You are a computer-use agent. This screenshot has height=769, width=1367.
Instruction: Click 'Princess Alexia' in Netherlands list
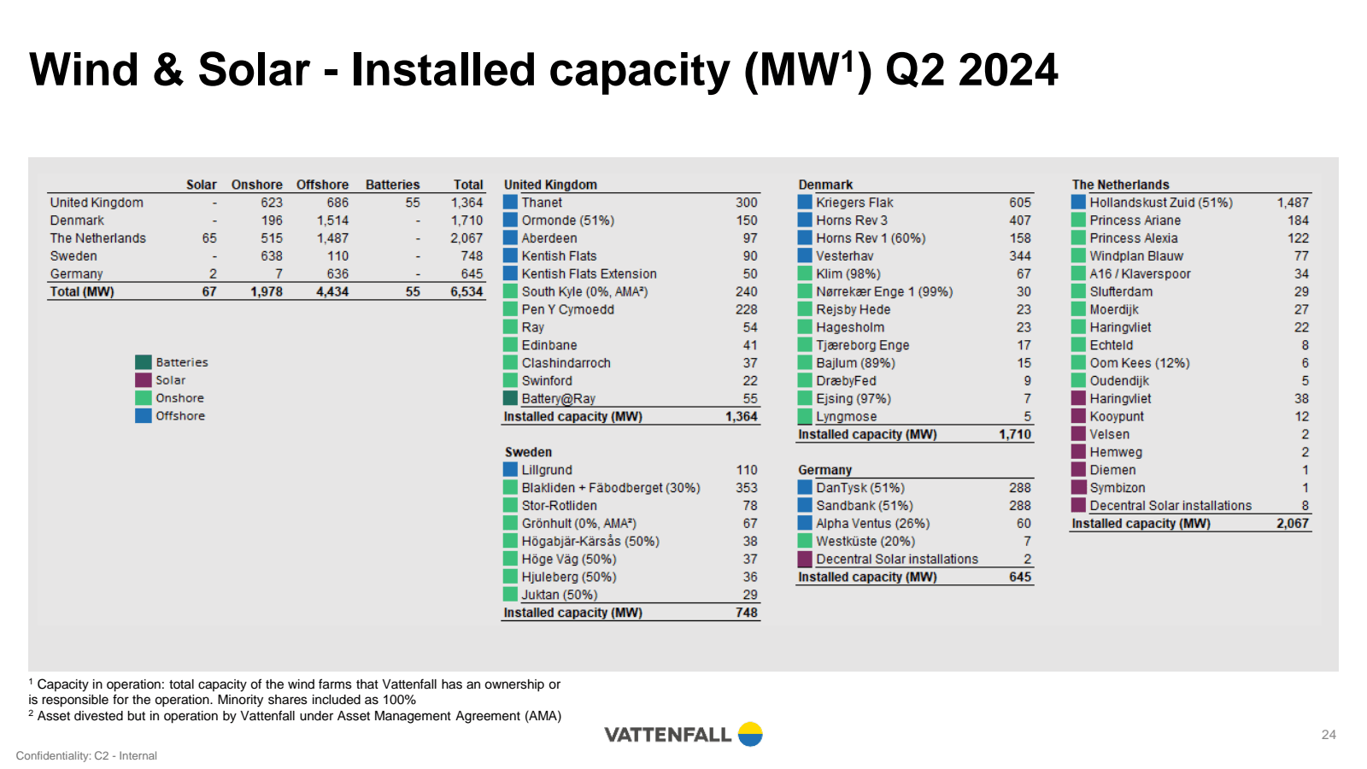pyautogui.click(x=1134, y=238)
